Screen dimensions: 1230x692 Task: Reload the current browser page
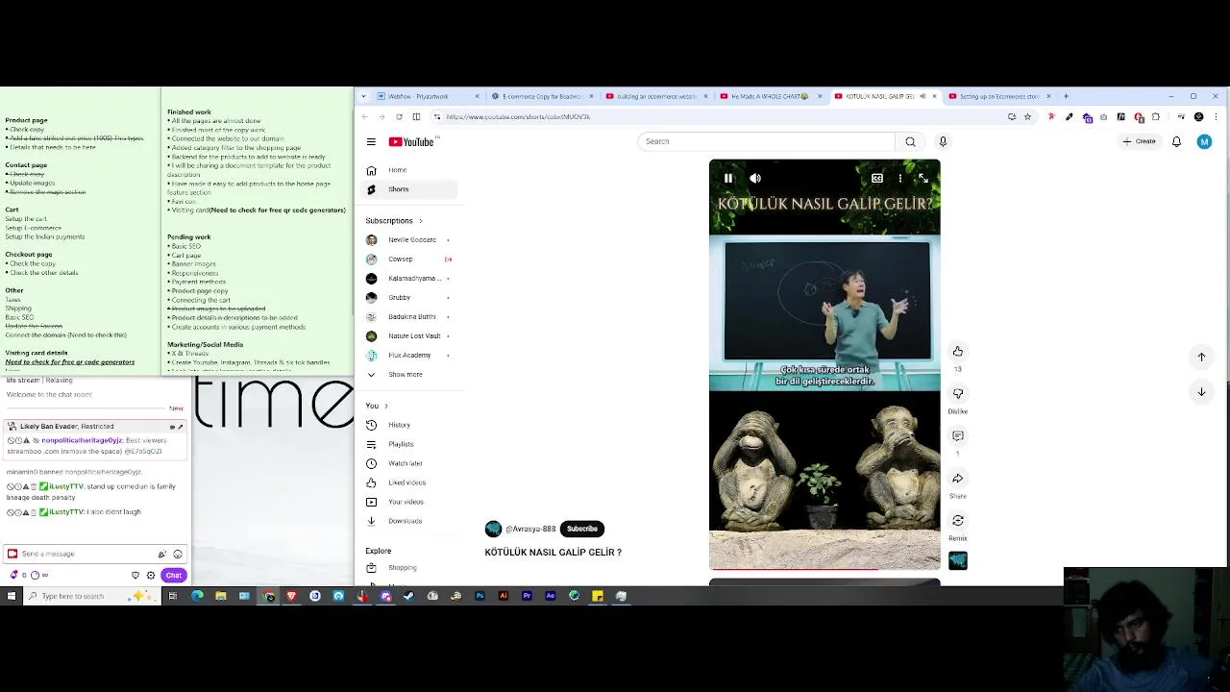[399, 116]
